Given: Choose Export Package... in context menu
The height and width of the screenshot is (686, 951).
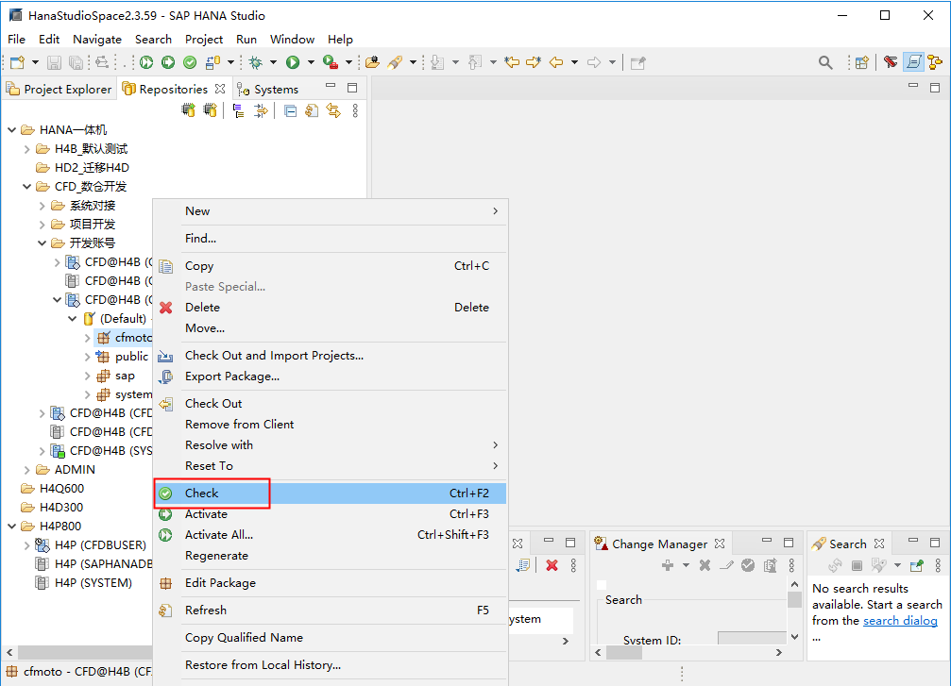Looking at the screenshot, I should click(330, 376).
